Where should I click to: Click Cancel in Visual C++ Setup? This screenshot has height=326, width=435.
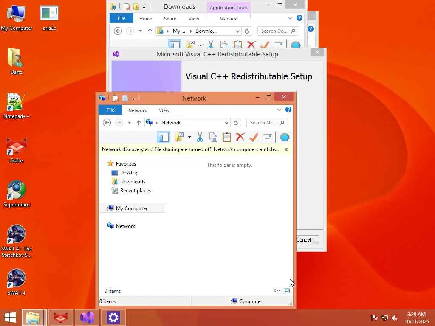point(308,240)
